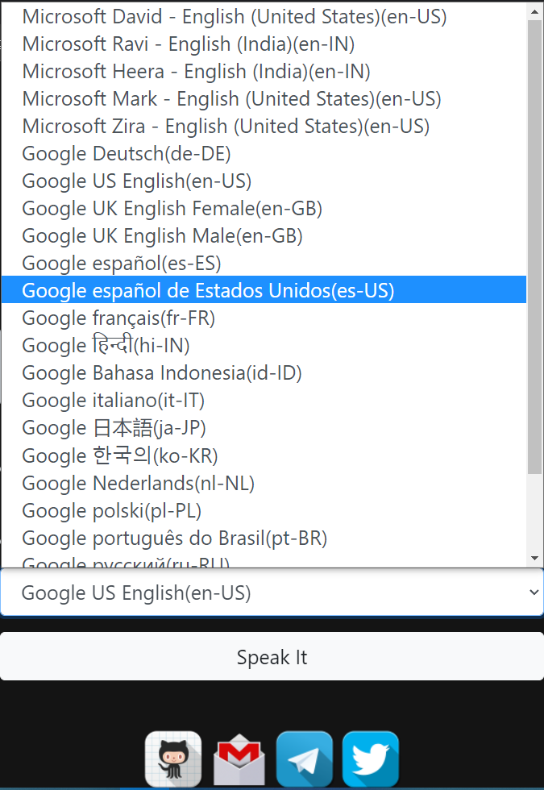Select the Google français voice
544x790 pixels.
[x=118, y=318]
